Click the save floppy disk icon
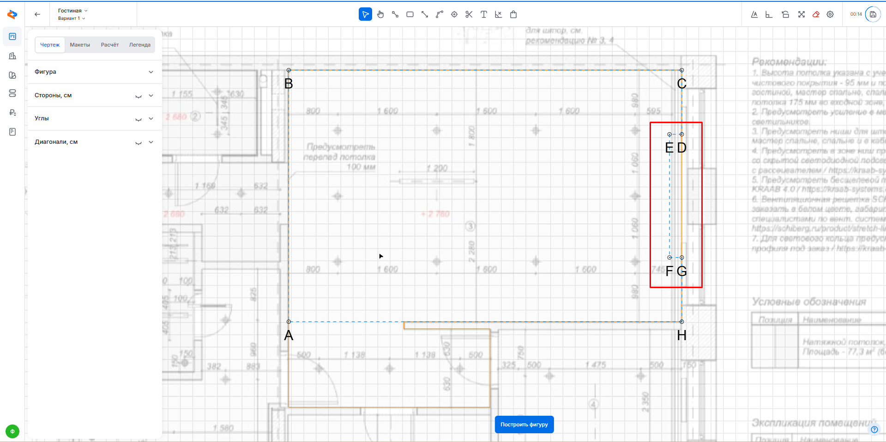 pyautogui.click(x=873, y=14)
